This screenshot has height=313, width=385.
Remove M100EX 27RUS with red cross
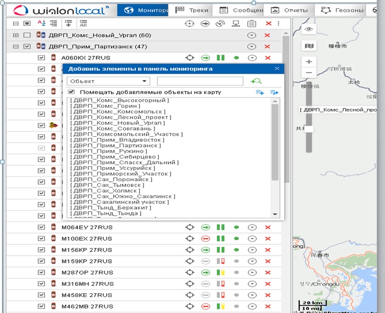pyautogui.click(x=268, y=239)
